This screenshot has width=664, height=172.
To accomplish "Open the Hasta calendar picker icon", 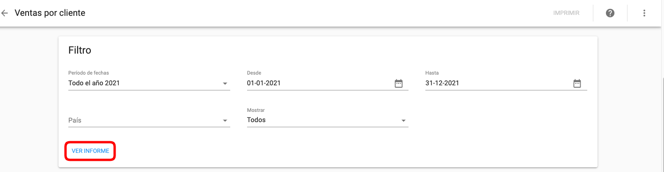I will click(x=577, y=83).
